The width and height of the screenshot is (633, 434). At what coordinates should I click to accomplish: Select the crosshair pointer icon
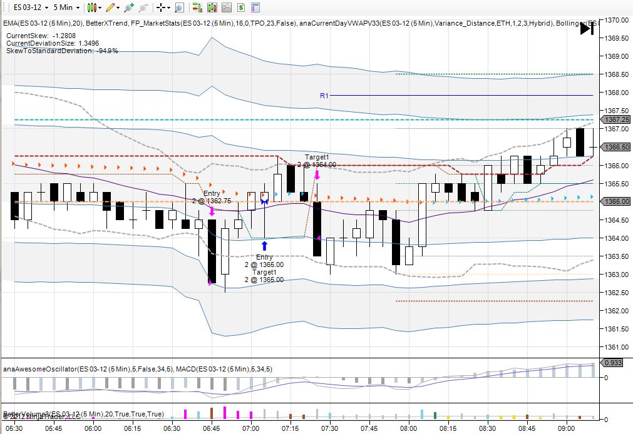click(x=161, y=8)
